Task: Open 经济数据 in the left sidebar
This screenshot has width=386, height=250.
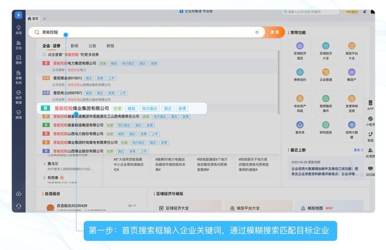Action: click(19, 97)
